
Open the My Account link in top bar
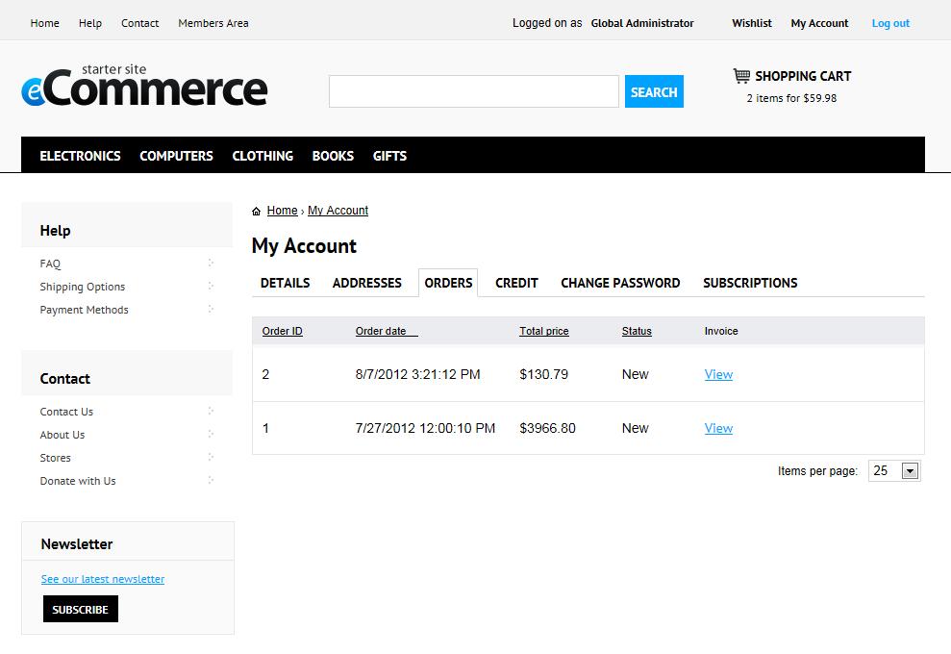819,23
